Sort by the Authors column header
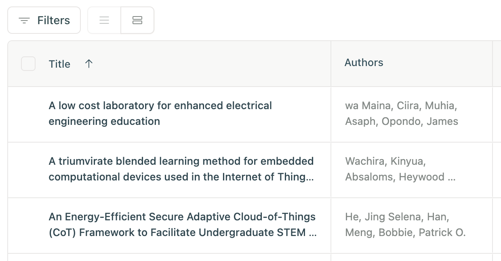The width and height of the screenshot is (501, 261). tap(364, 62)
